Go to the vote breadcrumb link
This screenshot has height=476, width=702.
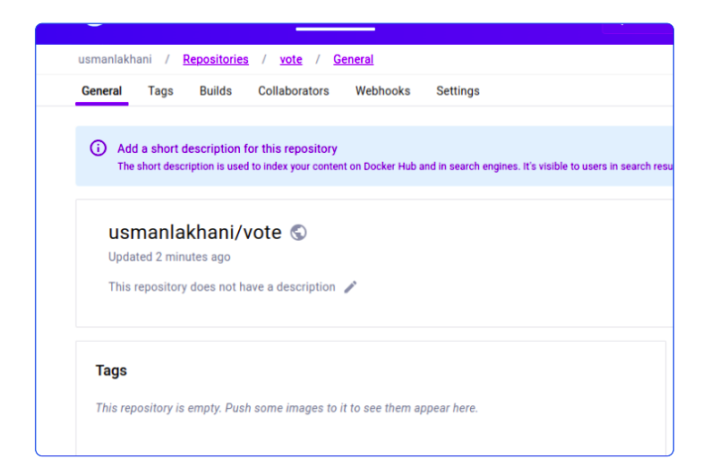pyautogui.click(x=291, y=60)
